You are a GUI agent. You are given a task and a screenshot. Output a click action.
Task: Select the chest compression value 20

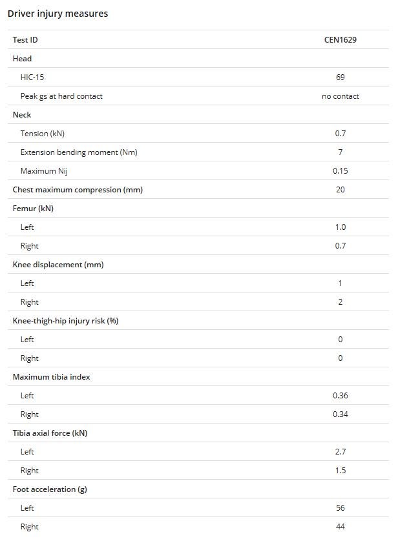(x=340, y=190)
